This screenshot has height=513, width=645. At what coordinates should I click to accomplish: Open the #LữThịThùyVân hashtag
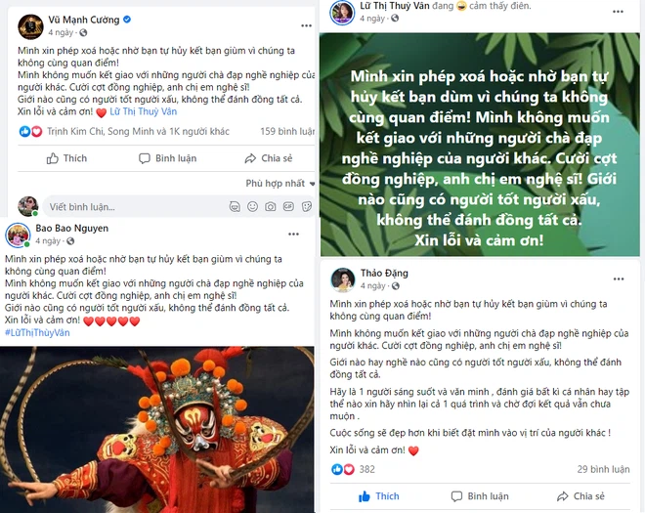[x=37, y=333]
